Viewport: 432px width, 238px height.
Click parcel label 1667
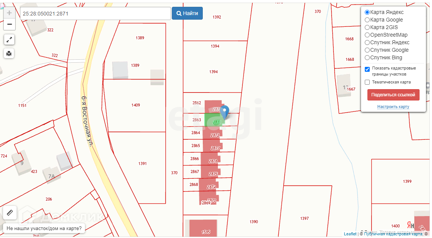351,90
